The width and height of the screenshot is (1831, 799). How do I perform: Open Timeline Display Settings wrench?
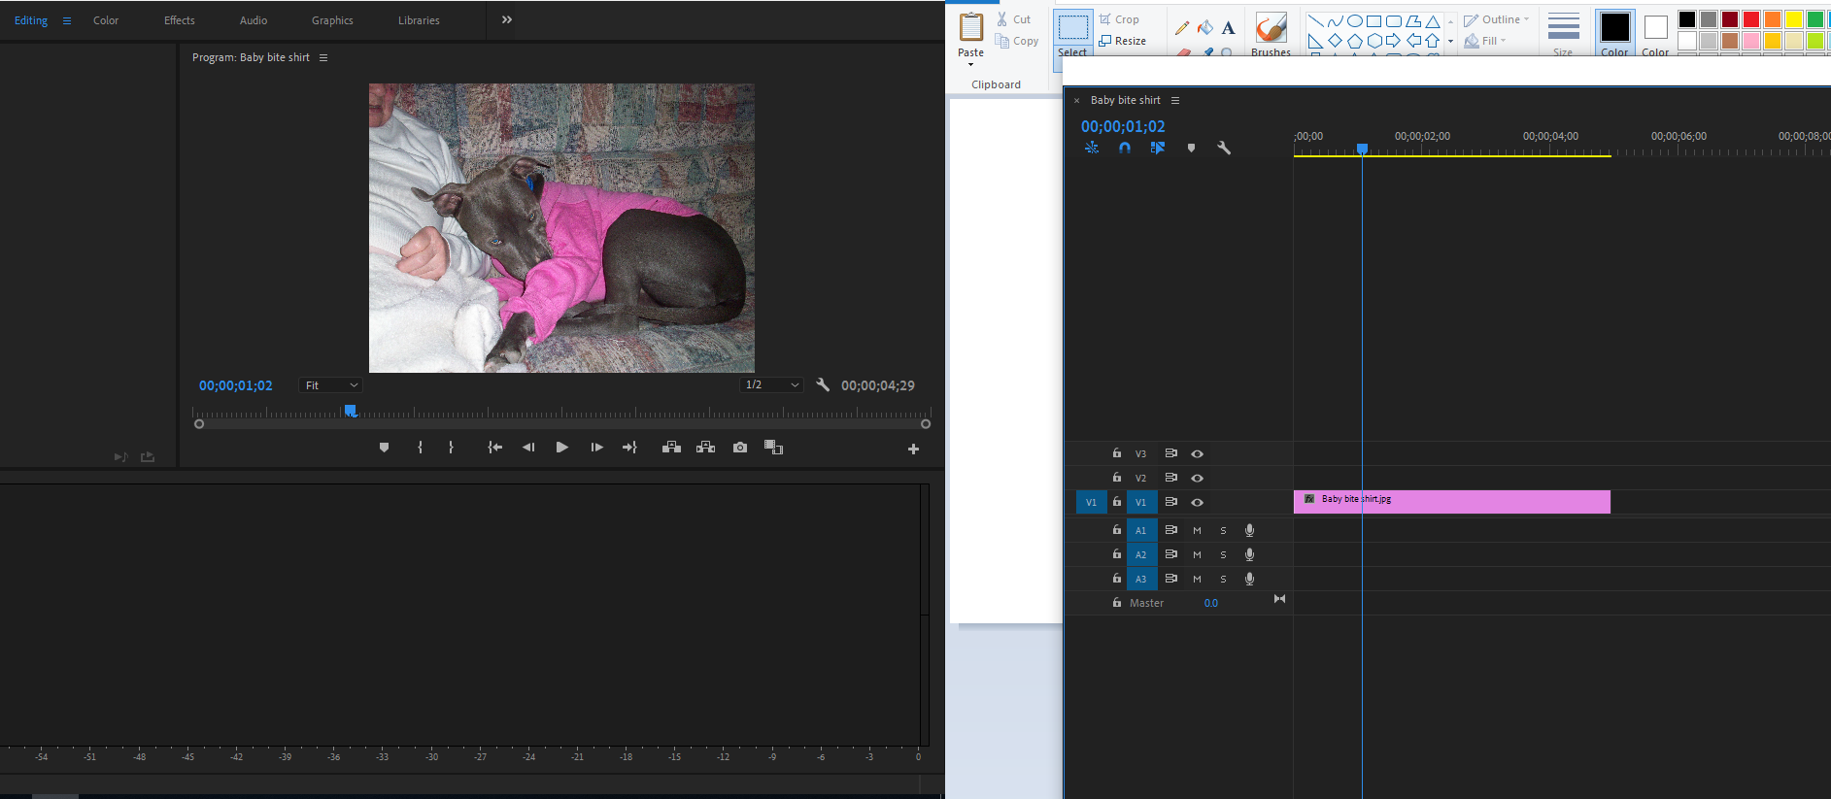point(1224,148)
